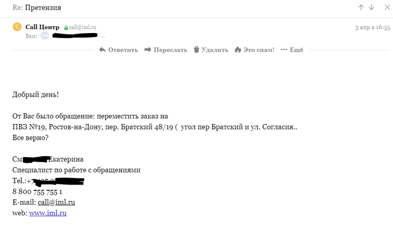Reply using the Ответить button
The image size is (393, 225).
[118, 50]
